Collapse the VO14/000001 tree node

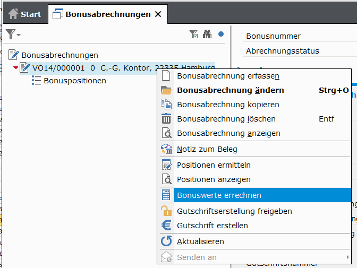pos(15,68)
